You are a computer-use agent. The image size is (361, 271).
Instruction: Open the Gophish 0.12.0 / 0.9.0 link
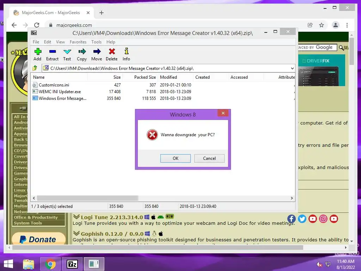point(112,234)
